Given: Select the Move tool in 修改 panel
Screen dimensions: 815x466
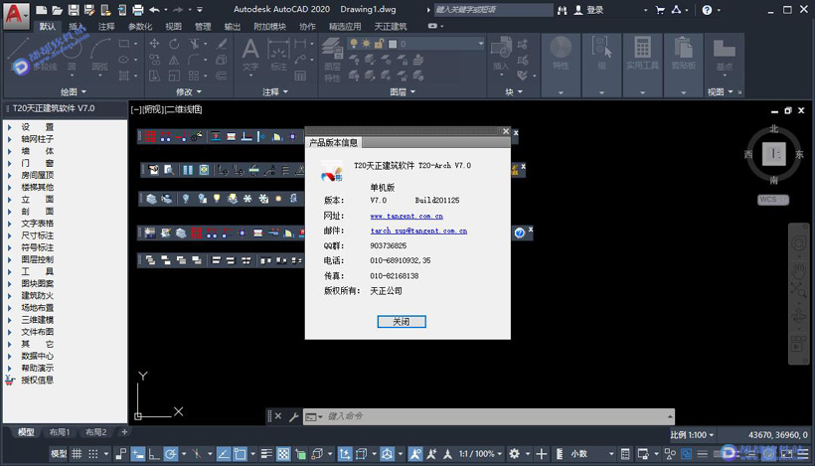Looking at the screenshot, I should click(154, 44).
